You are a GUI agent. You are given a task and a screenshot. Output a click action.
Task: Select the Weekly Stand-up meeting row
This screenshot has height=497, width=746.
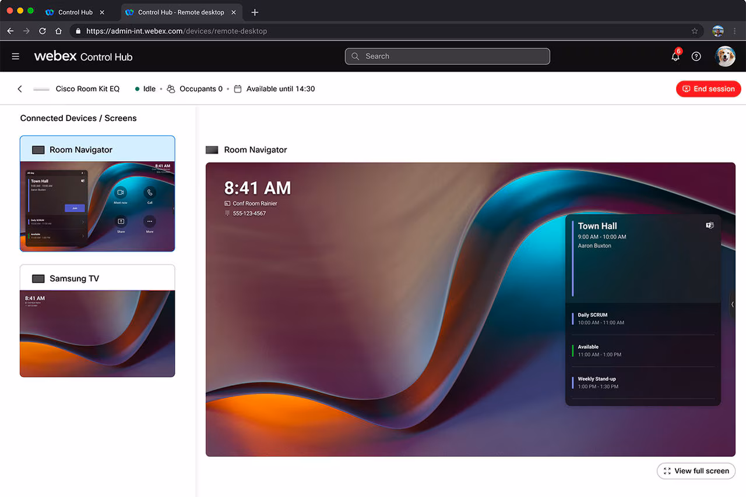643,383
